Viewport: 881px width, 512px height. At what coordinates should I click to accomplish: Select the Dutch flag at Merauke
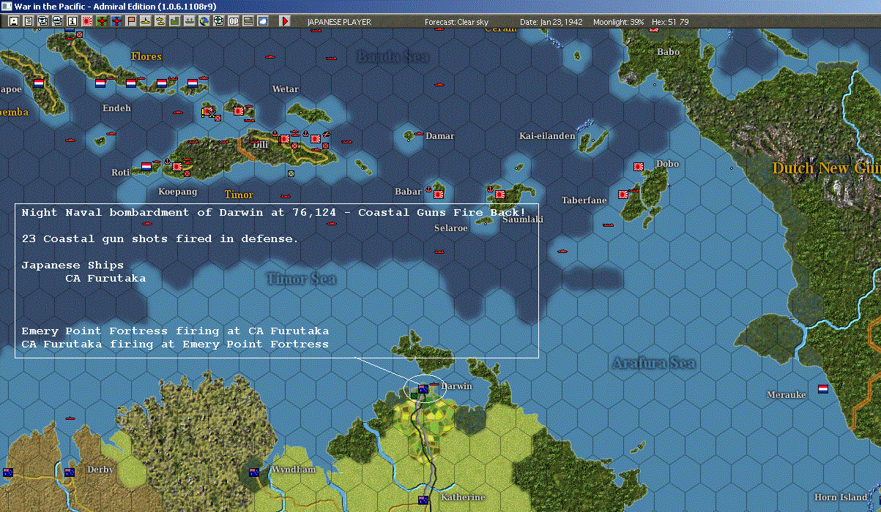click(823, 389)
